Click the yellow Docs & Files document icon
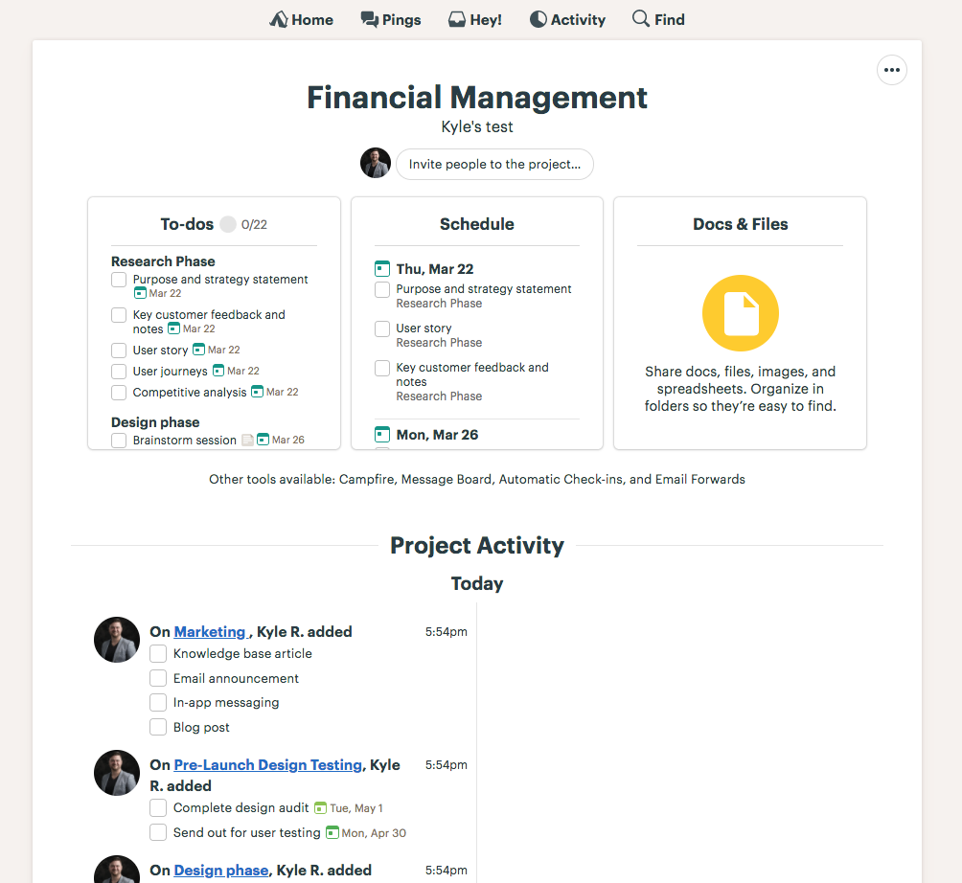This screenshot has height=883, width=962. [740, 313]
